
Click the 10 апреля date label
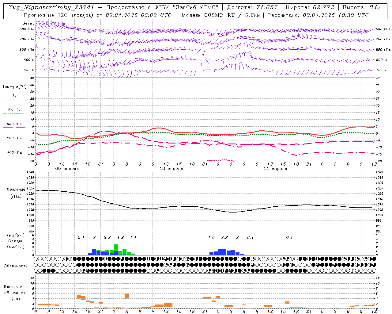[171, 169]
